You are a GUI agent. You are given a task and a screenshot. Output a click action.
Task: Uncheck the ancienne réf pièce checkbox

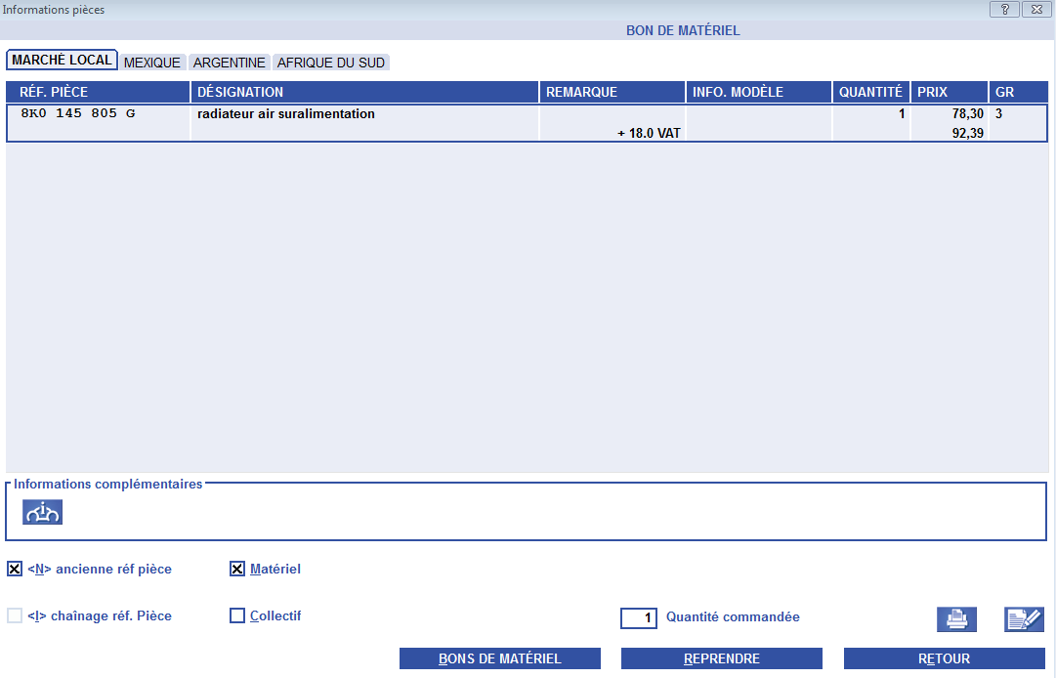point(15,569)
